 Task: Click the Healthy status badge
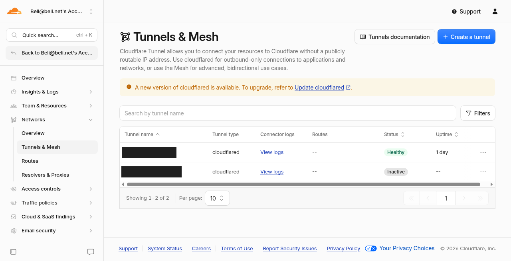click(396, 152)
